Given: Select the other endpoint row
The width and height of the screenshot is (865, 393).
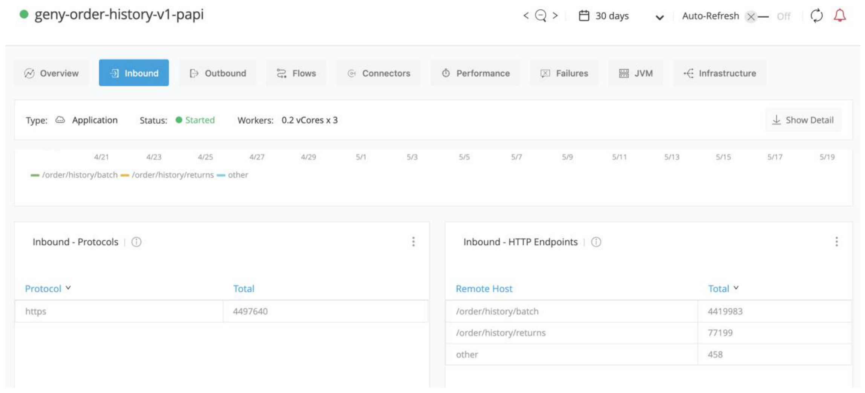Looking at the screenshot, I should (x=648, y=355).
